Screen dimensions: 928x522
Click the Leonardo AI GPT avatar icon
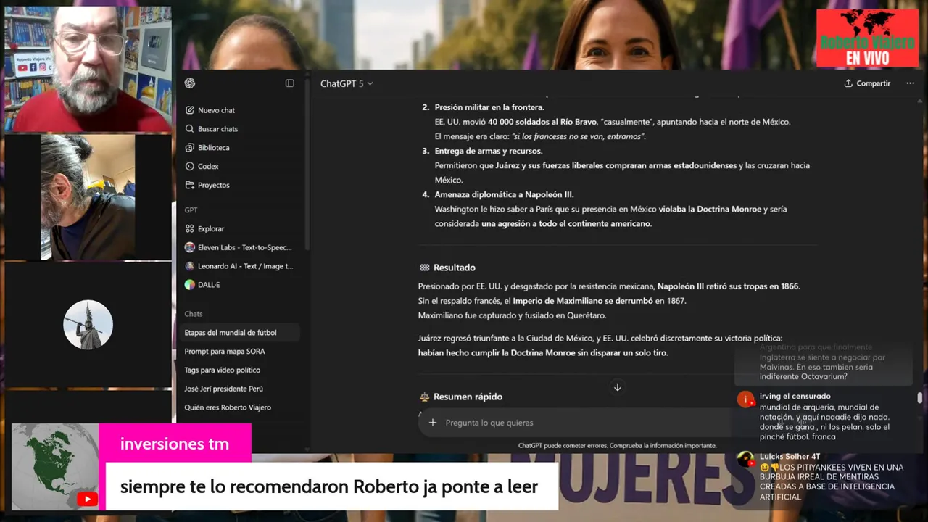point(190,266)
